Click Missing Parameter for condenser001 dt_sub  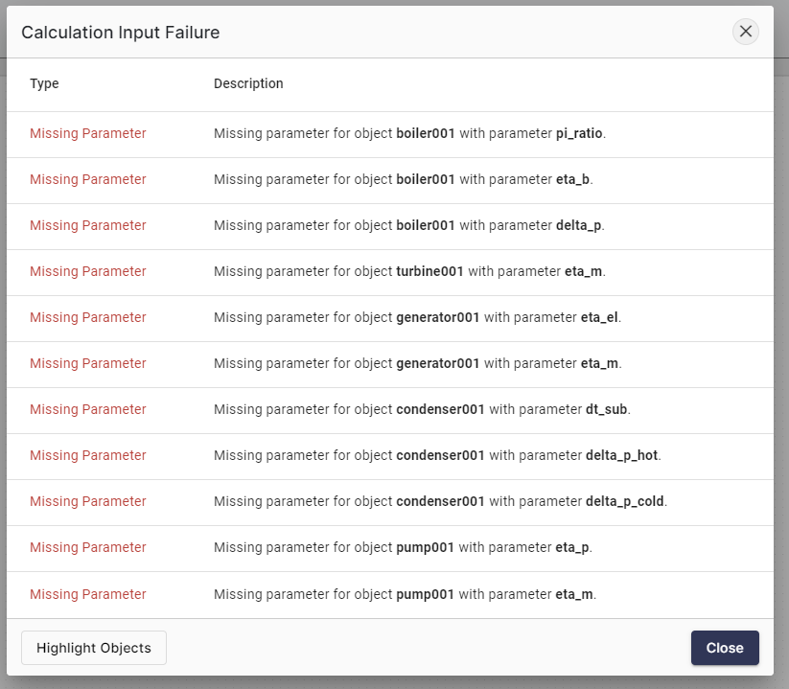[x=88, y=409]
